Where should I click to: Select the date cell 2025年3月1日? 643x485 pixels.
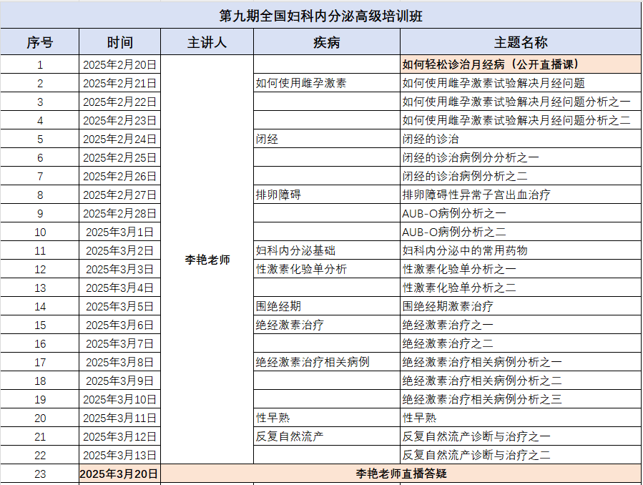[x=119, y=232]
